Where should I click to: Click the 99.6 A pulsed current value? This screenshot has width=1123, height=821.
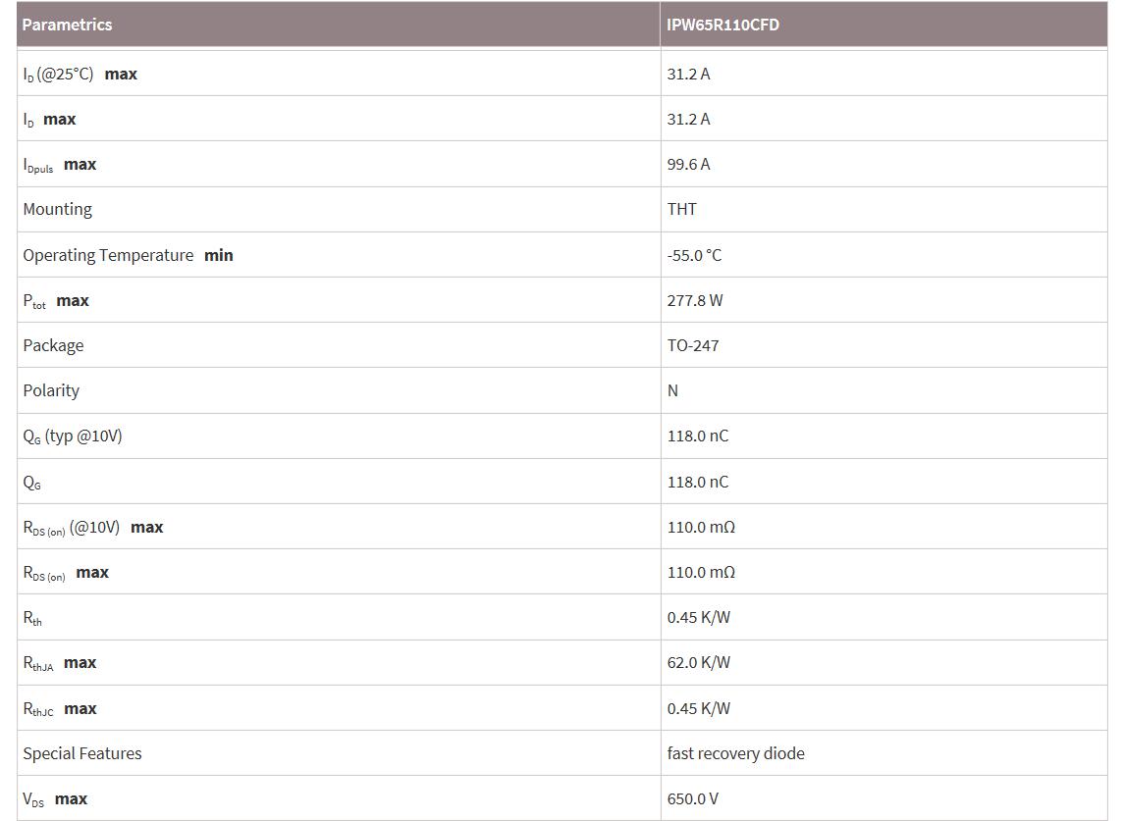point(688,164)
